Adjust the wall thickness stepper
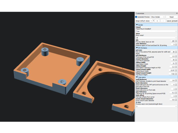The height and width of the screenshot is (133, 178). tap(176, 80)
